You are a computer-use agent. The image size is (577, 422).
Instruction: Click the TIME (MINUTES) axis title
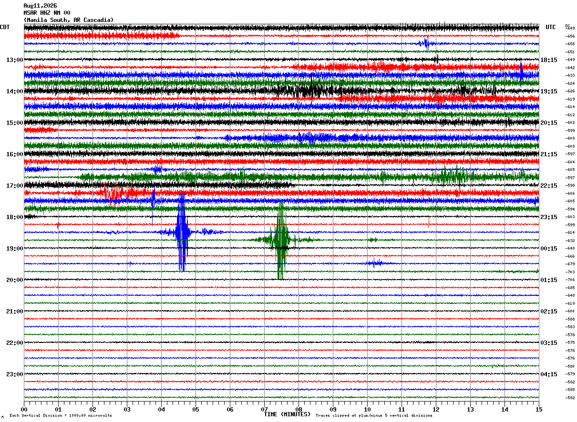(287, 414)
